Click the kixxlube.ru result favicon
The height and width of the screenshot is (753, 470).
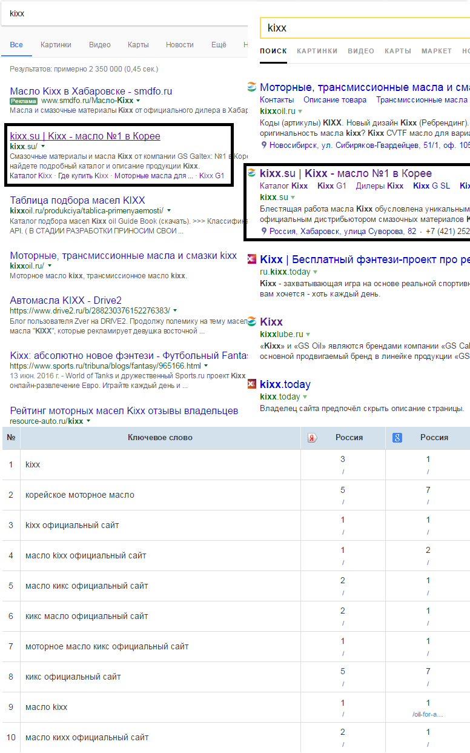pos(252,322)
